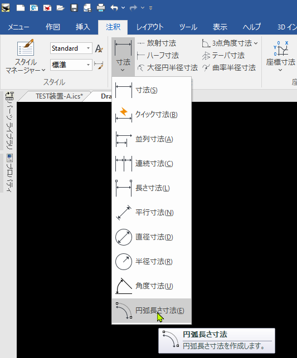Image resolution: width=297 pixels, height=358 pixels.
Task: Undo the last action with the undo arrow
Action: [114, 8]
